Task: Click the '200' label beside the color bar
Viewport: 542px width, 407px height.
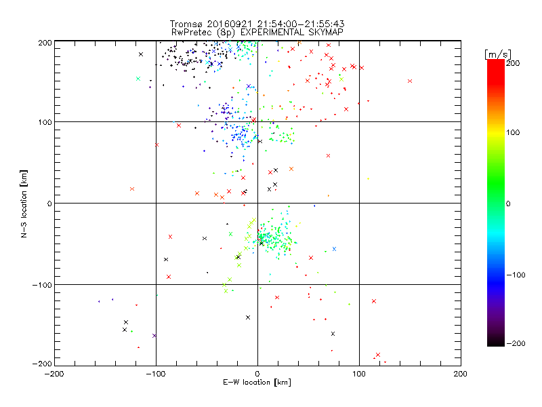Action: click(513, 63)
